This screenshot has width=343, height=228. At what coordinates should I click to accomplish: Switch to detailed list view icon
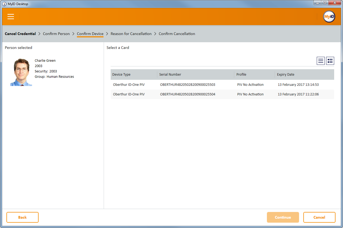click(x=330, y=61)
